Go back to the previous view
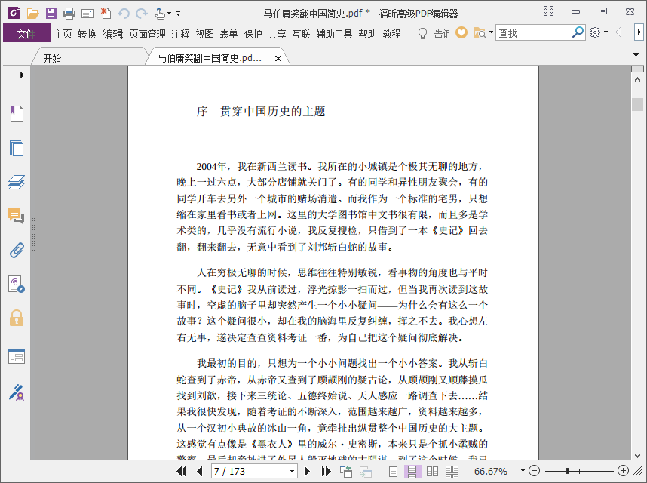The height and width of the screenshot is (483, 647). click(346, 471)
